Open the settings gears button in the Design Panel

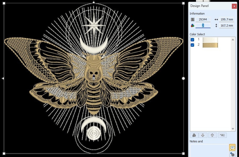click(x=232, y=154)
